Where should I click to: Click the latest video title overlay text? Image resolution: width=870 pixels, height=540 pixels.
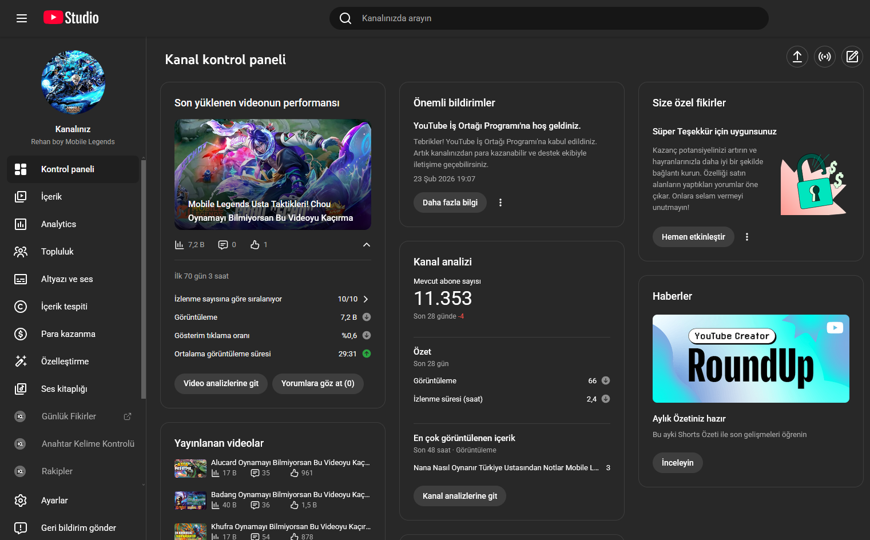(x=271, y=211)
